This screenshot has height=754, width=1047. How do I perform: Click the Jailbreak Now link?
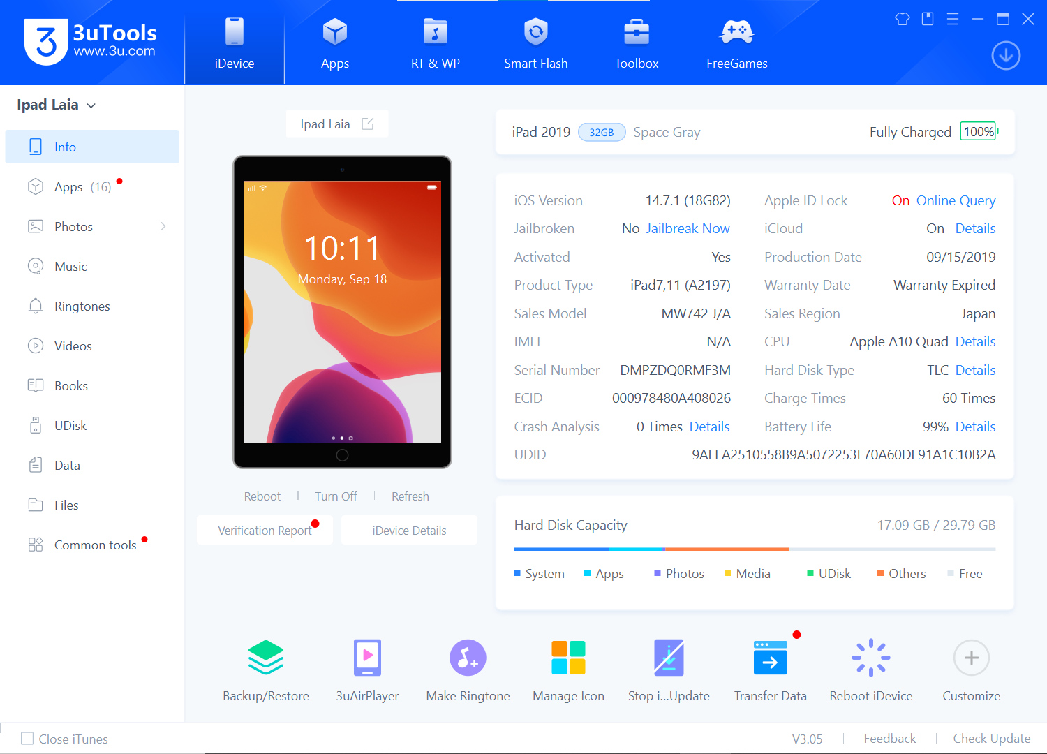click(688, 228)
